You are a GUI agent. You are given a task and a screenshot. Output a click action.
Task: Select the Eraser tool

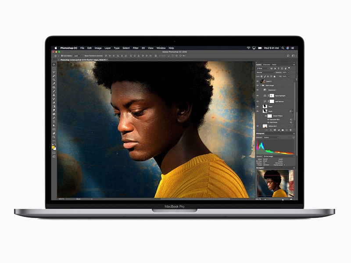point(54,103)
